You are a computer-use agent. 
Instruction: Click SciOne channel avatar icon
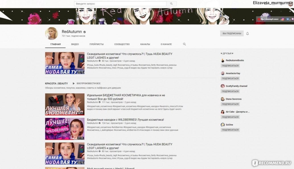point(223,125)
